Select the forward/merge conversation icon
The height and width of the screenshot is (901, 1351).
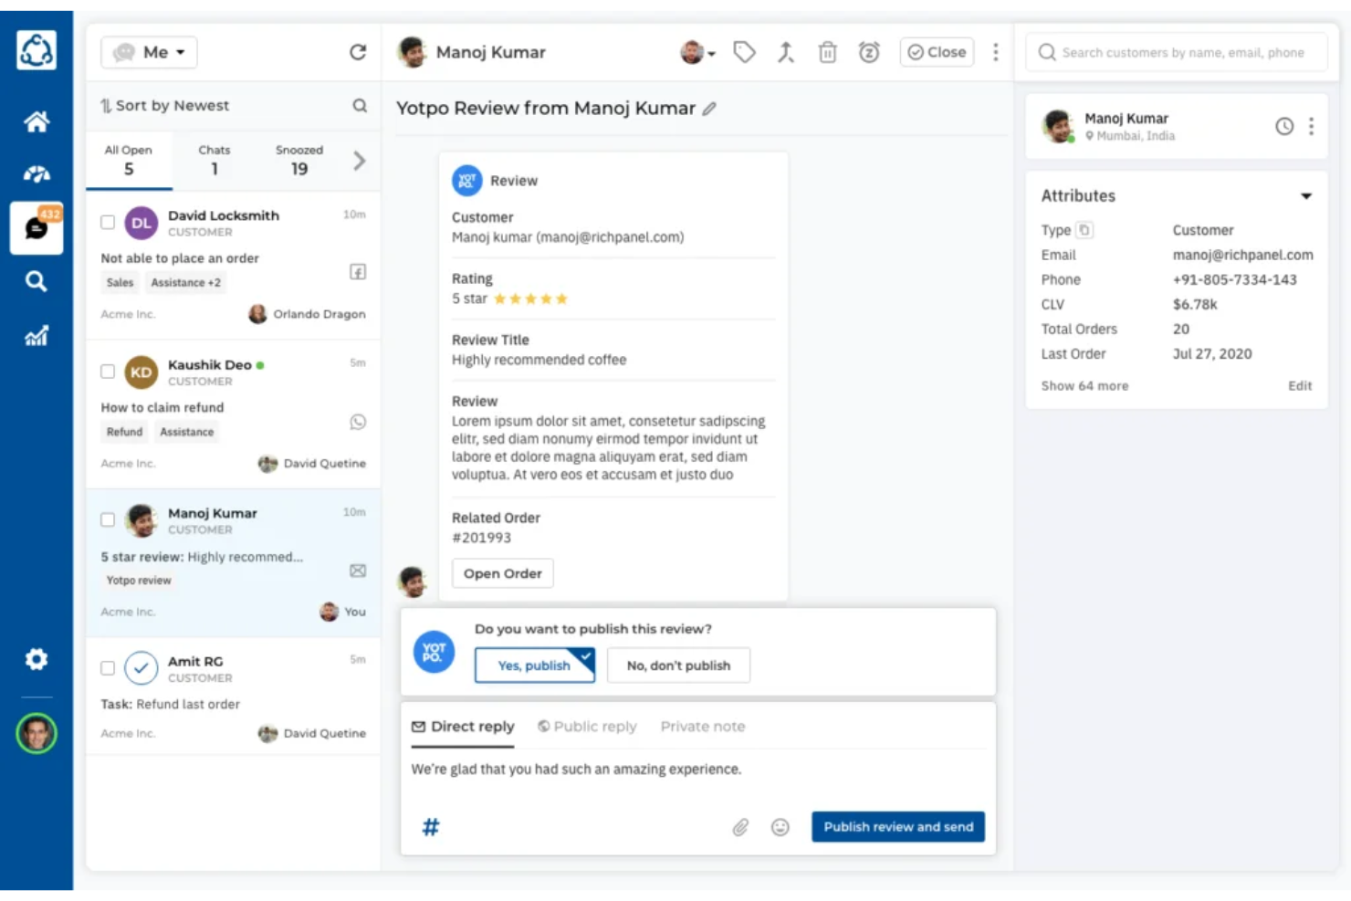pyautogui.click(x=785, y=52)
